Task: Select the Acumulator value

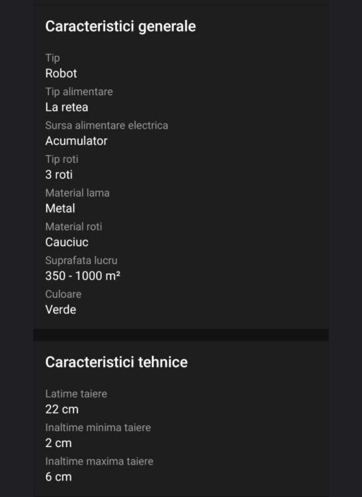Action: (x=76, y=141)
